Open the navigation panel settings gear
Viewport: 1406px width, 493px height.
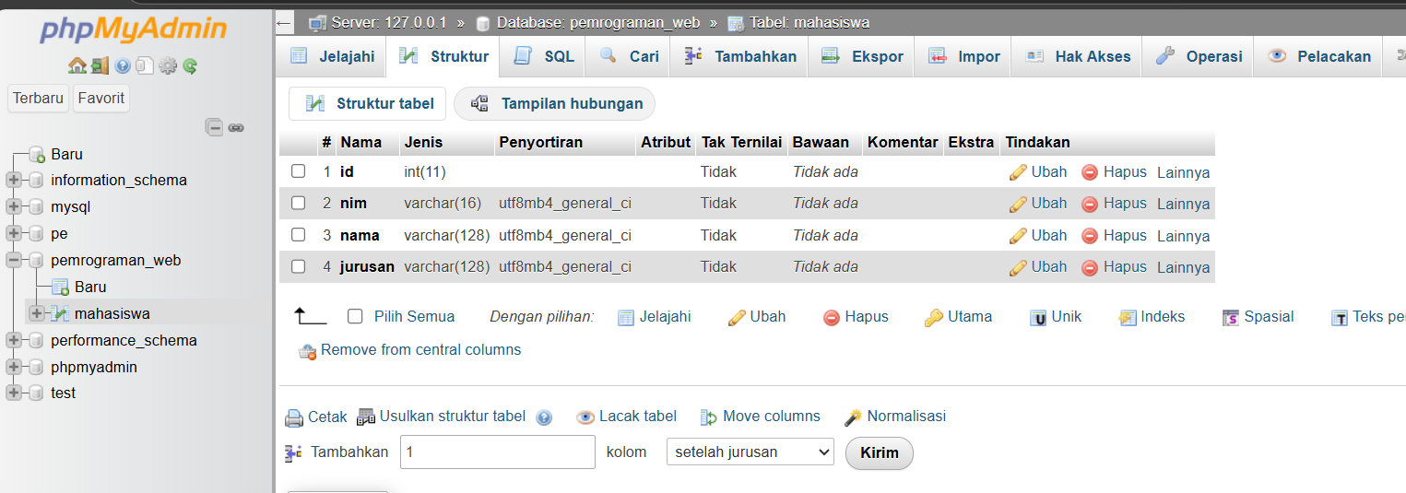167,65
